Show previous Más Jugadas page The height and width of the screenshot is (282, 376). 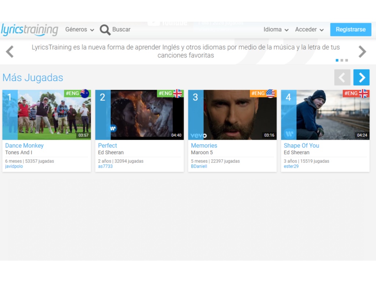click(x=342, y=77)
